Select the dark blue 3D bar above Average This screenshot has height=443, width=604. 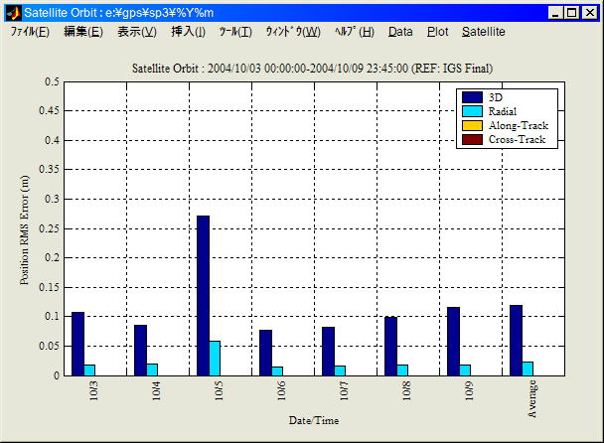click(516, 340)
